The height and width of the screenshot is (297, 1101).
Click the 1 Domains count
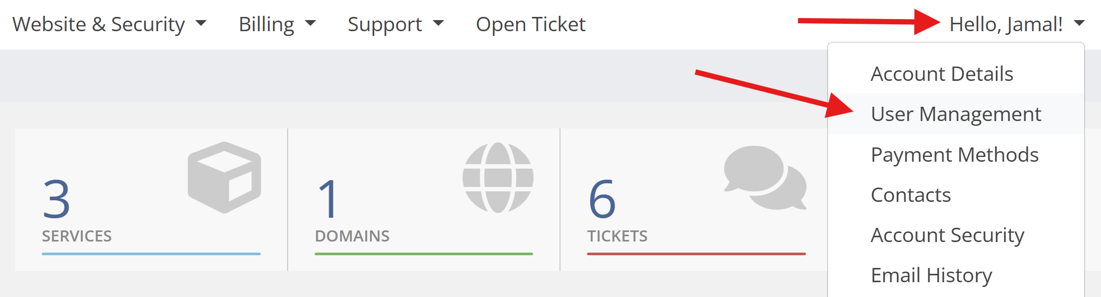click(x=328, y=199)
